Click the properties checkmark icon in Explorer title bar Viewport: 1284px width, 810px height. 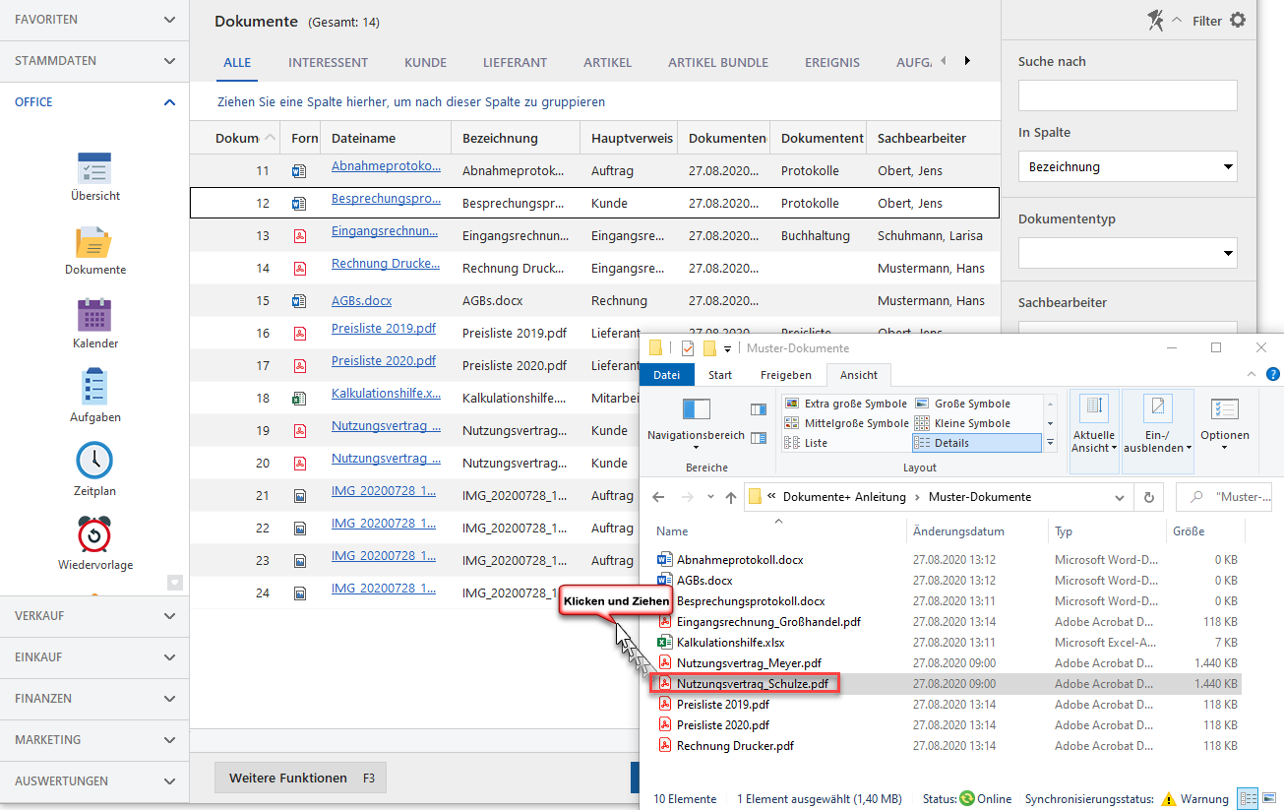tap(687, 348)
